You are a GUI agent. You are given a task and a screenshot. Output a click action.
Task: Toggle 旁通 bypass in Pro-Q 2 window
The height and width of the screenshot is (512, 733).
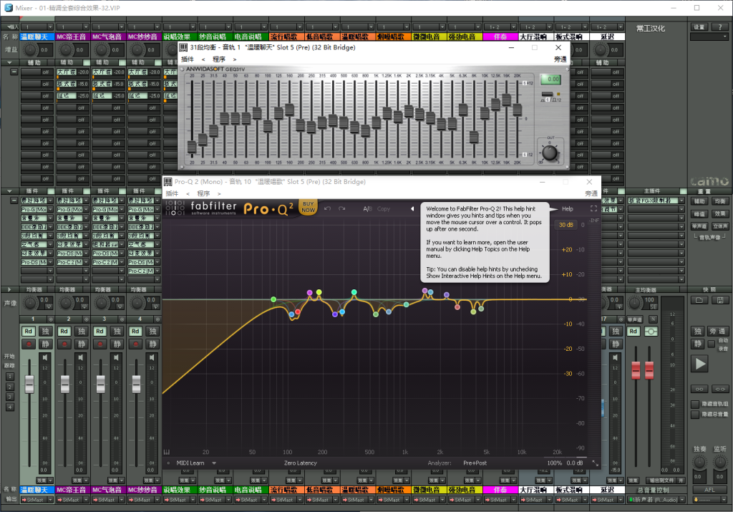point(591,193)
